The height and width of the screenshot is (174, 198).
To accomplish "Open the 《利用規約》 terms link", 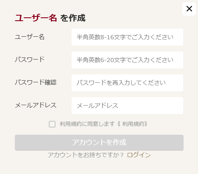I will click(x=132, y=124).
